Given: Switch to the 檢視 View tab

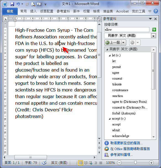Looking at the screenshot, I should pyautogui.click(x=96, y=11).
